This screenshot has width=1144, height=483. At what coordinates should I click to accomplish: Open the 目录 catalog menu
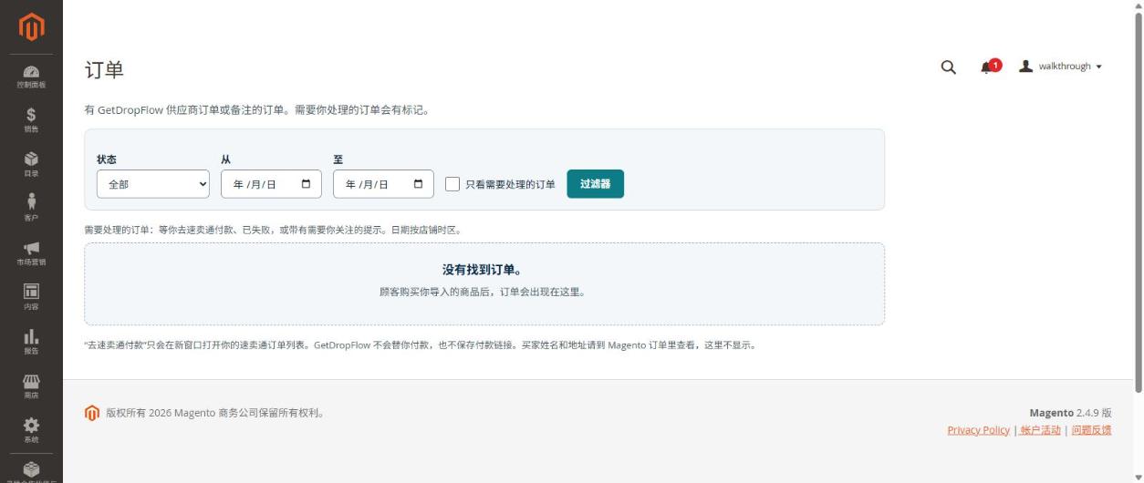click(31, 164)
